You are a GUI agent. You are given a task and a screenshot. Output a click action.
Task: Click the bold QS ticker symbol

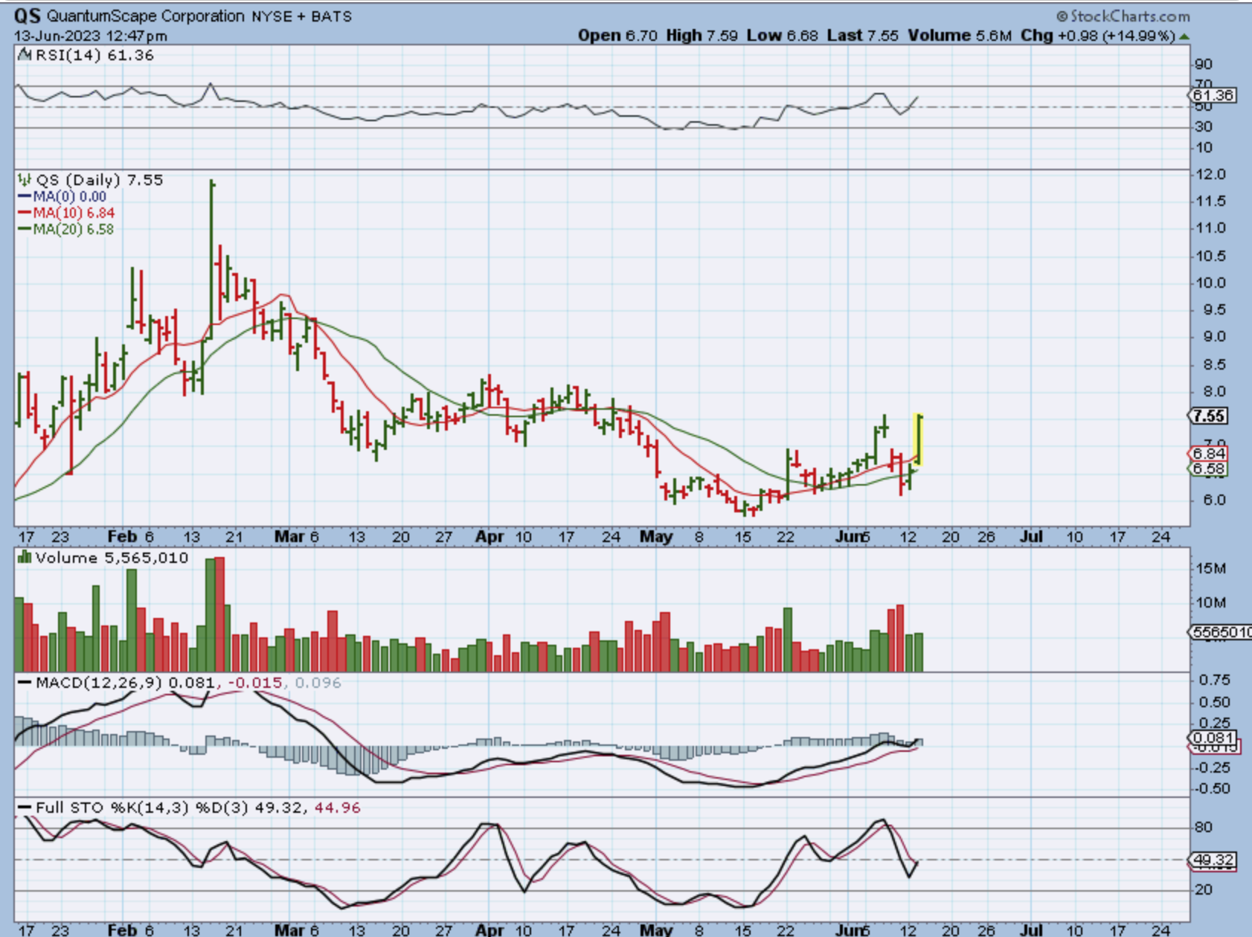tap(28, 16)
